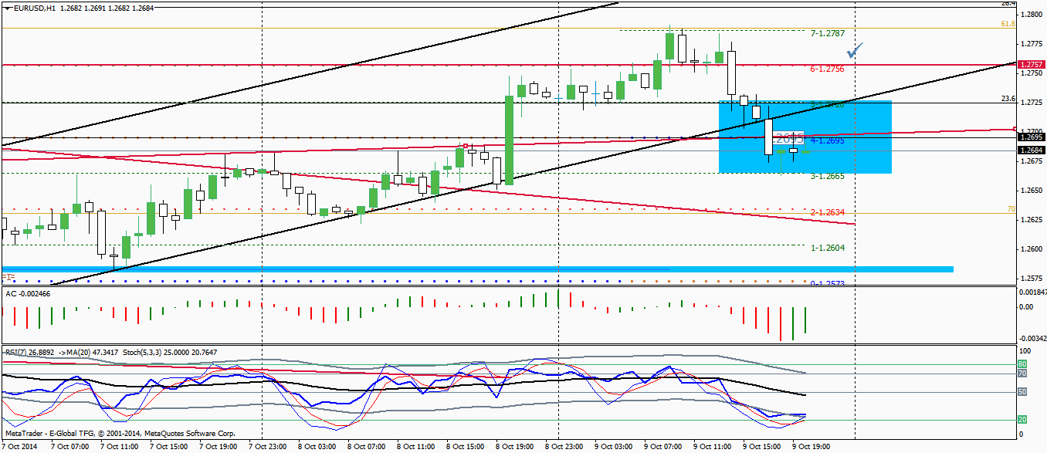1047x453 pixels.
Task: Click the MetaTrader copyright text
Action: 120,434
